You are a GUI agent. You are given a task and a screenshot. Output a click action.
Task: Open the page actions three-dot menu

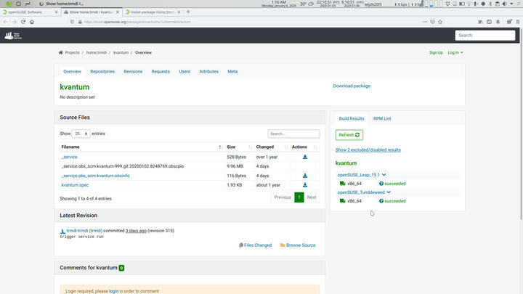click(425, 22)
